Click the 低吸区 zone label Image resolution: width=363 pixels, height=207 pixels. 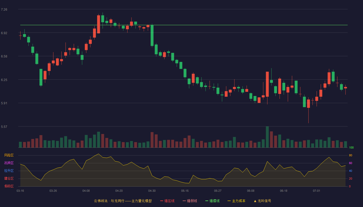coord(9,186)
